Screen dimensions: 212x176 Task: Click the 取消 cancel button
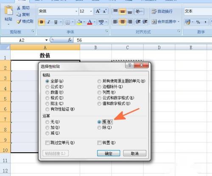click(x=135, y=154)
